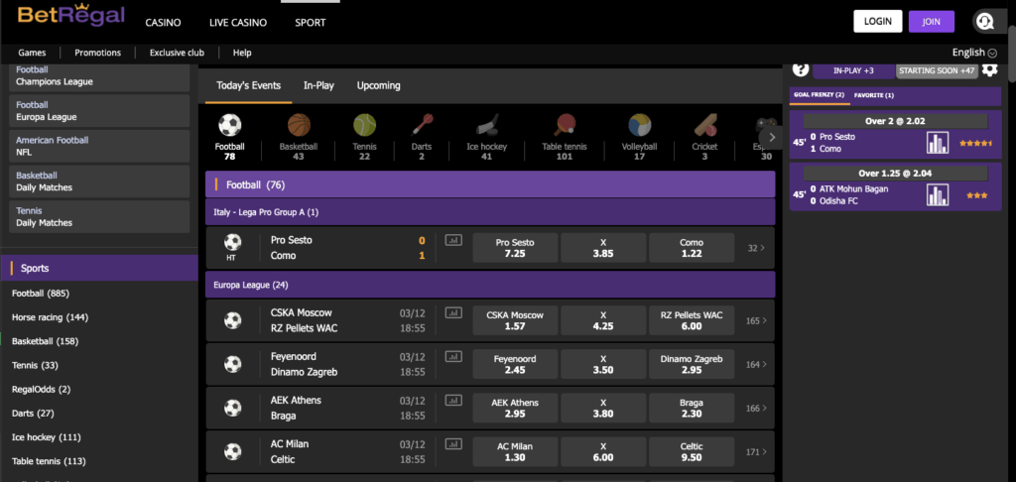Expand 164 more markets for Feyenoord

coord(756,364)
